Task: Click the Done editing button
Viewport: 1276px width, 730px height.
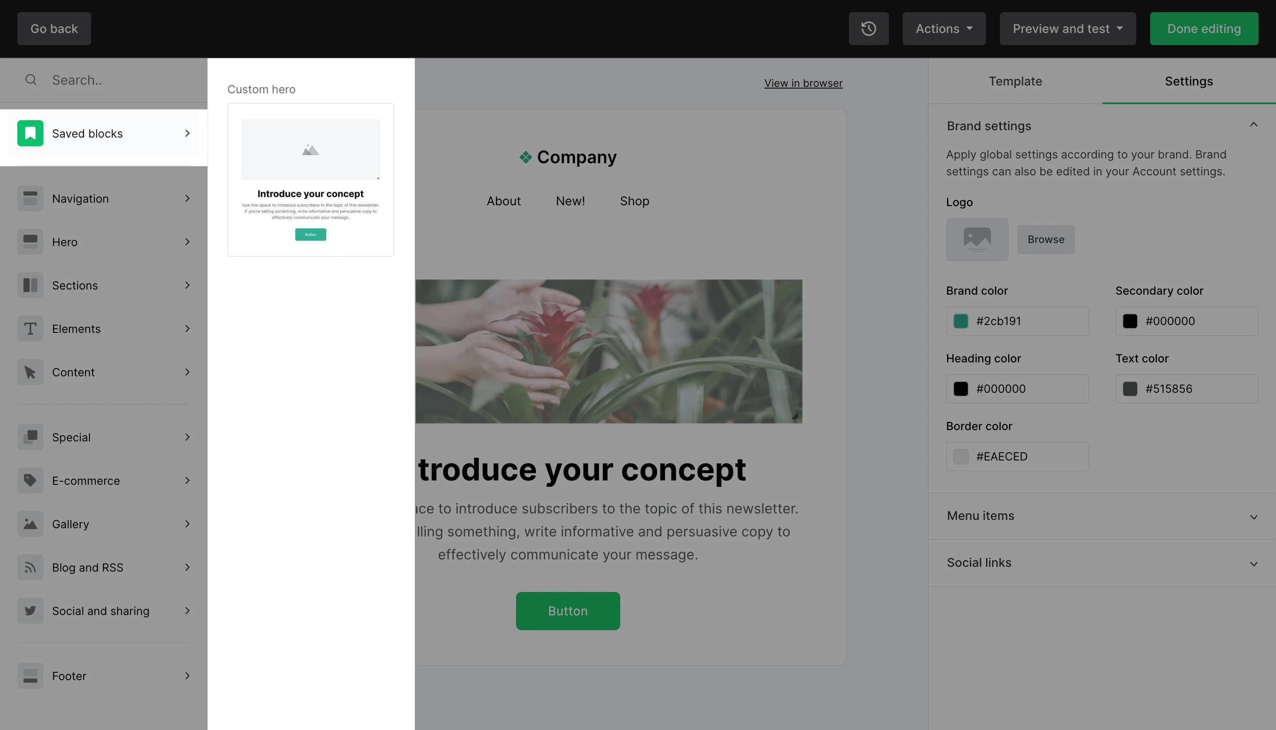Action: point(1203,29)
